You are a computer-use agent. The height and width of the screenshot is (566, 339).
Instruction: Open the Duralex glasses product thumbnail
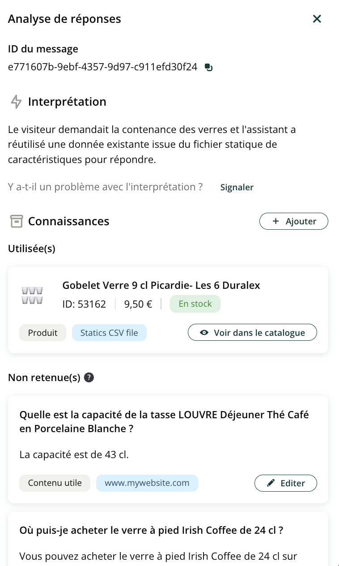point(32,295)
